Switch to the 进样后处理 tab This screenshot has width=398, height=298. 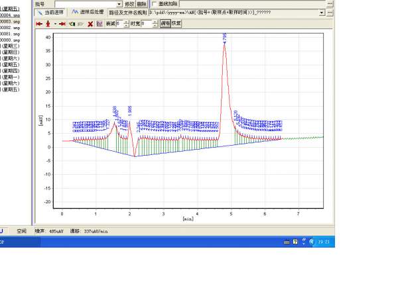click(x=88, y=13)
